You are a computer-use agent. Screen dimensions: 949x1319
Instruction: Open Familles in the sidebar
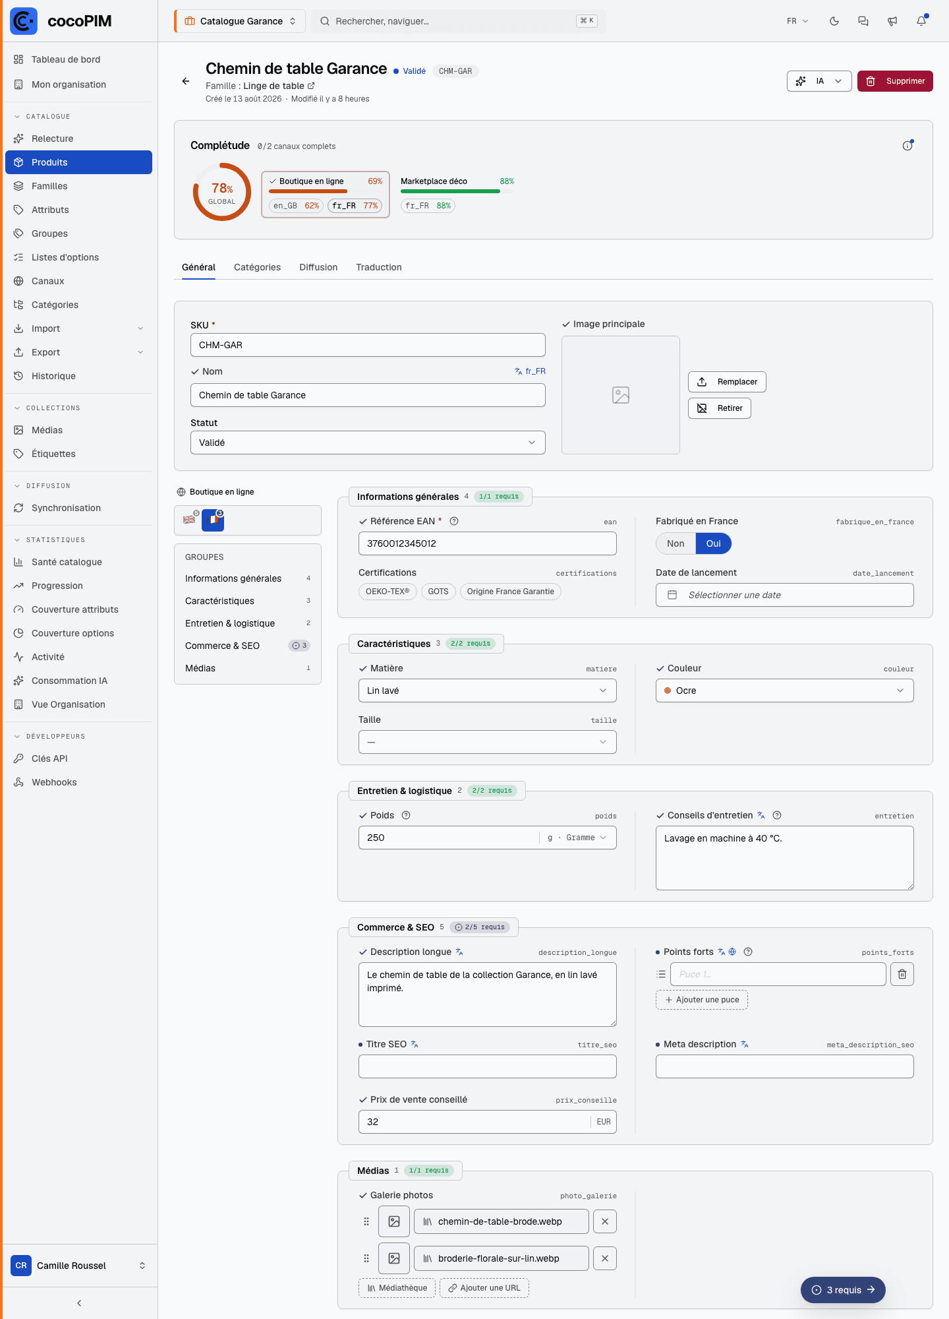point(78,186)
